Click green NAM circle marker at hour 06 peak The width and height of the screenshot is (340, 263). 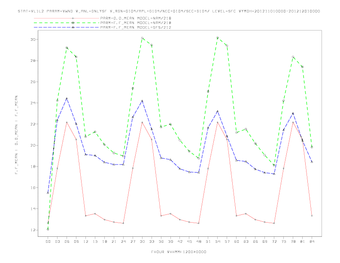pyautogui.click(x=67, y=48)
